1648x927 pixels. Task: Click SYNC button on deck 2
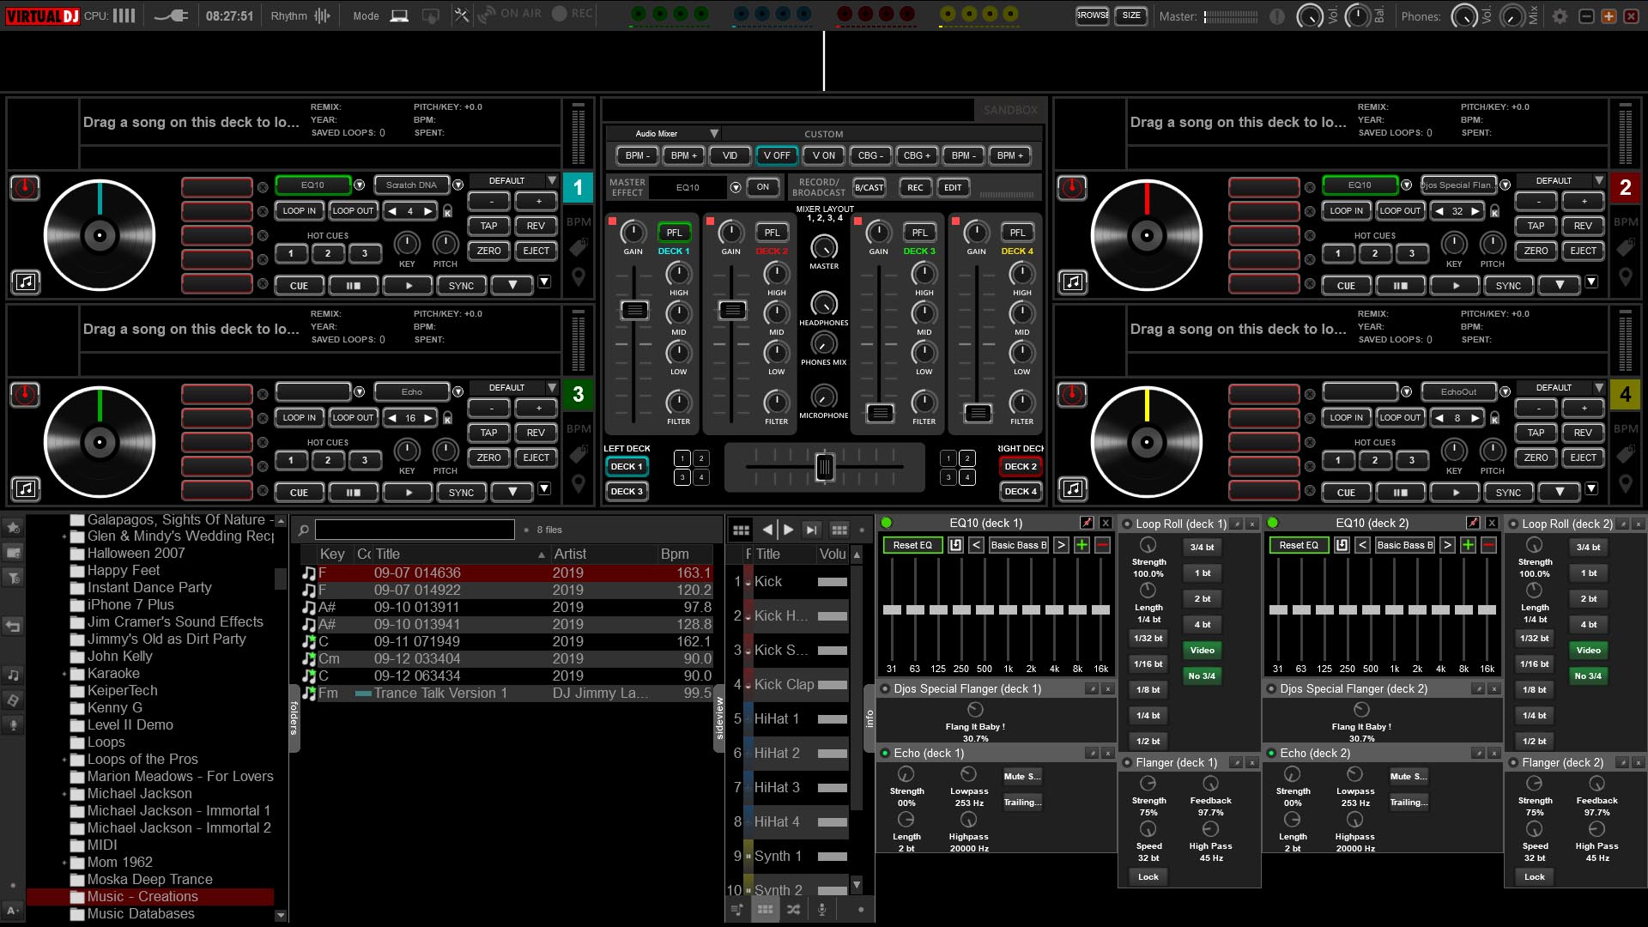1508,286
